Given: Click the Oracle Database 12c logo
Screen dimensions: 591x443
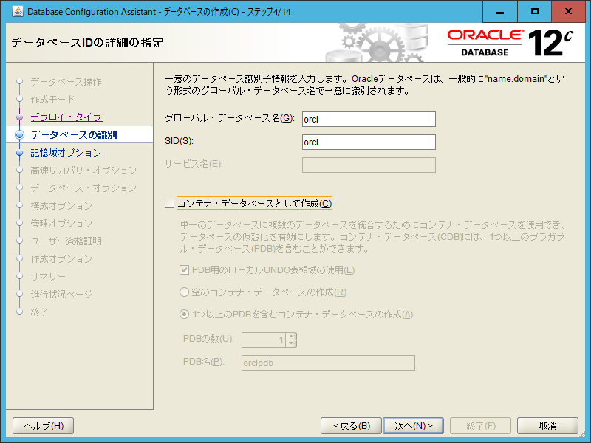Looking at the screenshot, I should 510,41.
